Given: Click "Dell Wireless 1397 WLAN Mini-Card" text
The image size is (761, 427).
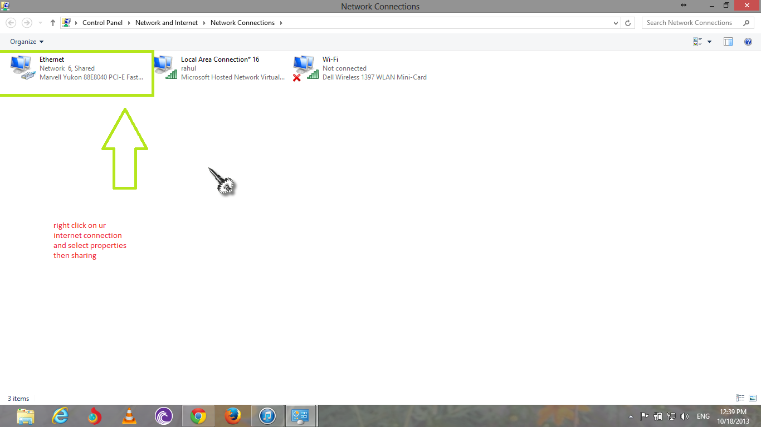Looking at the screenshot, I should point(374,77).
